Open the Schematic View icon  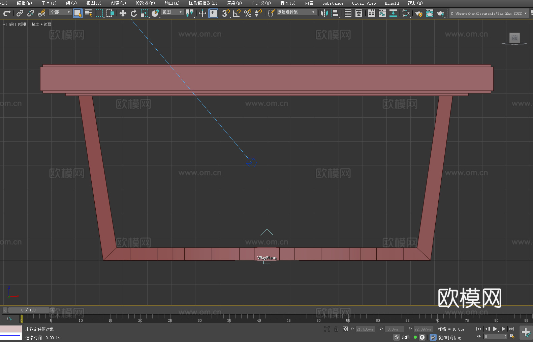tap(393, 13)
